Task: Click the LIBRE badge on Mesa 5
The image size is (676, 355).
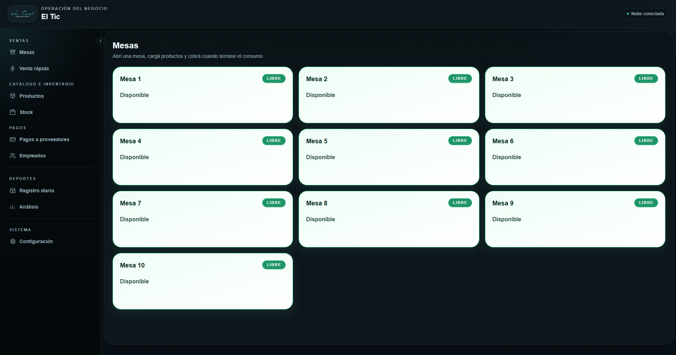Action: click(460, 140)
